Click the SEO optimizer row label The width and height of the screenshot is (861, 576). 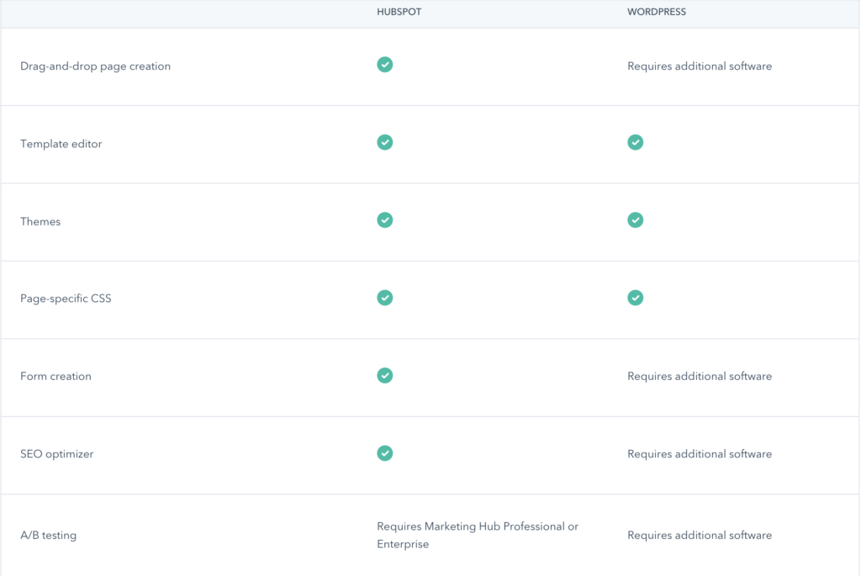pos(55,453)
